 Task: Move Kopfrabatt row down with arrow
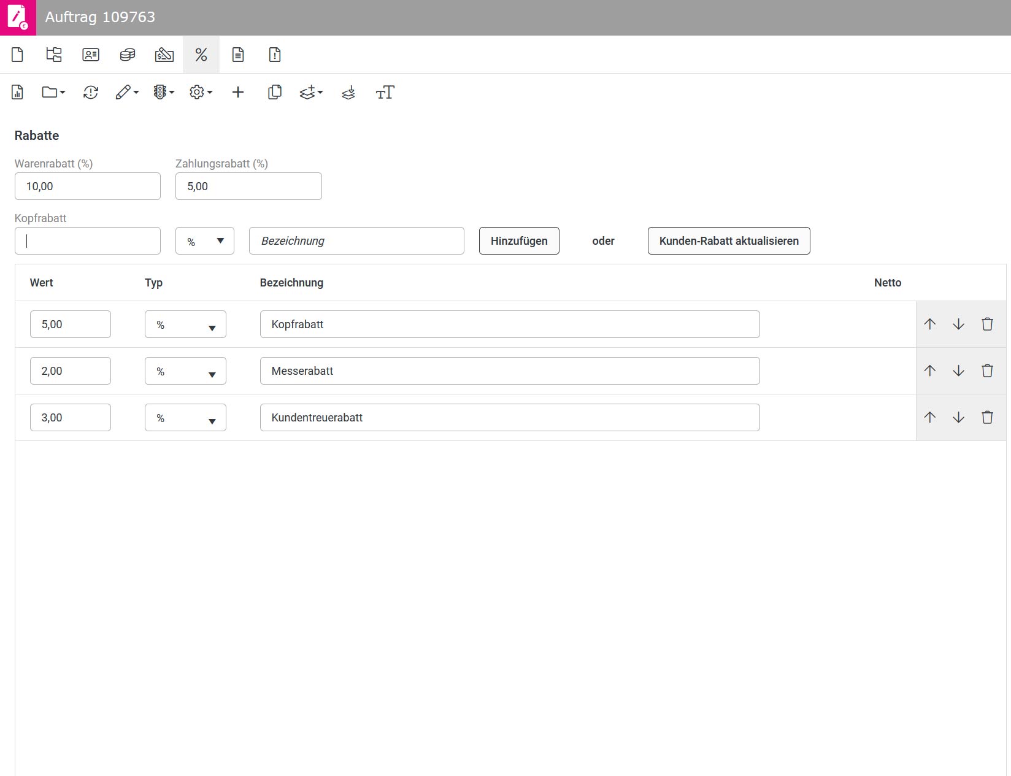958,324
